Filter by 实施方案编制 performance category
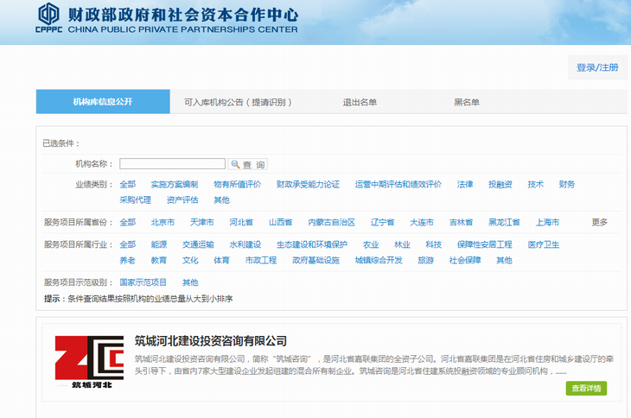Image resolution: width=631 pixels, height=418 pixels. click(174, 184)
